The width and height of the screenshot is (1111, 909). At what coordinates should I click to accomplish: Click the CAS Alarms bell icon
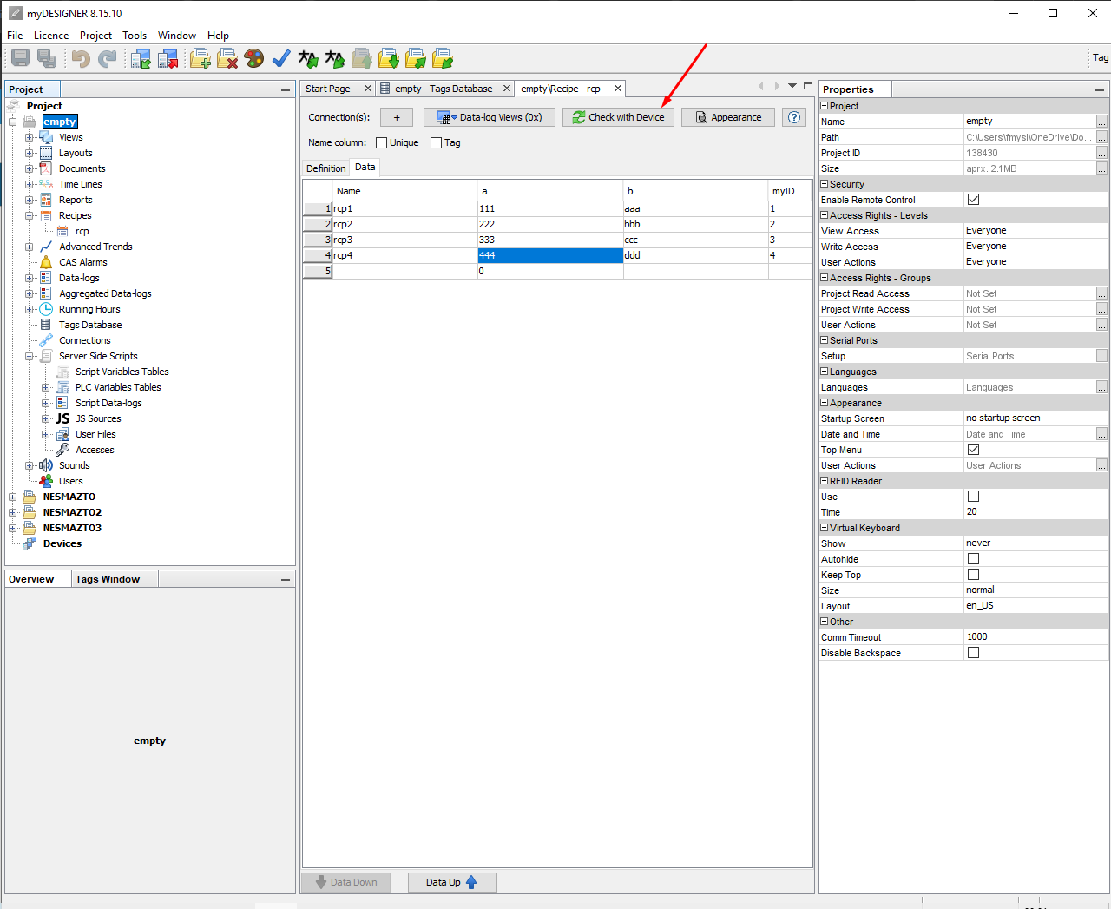coord(46,262)
